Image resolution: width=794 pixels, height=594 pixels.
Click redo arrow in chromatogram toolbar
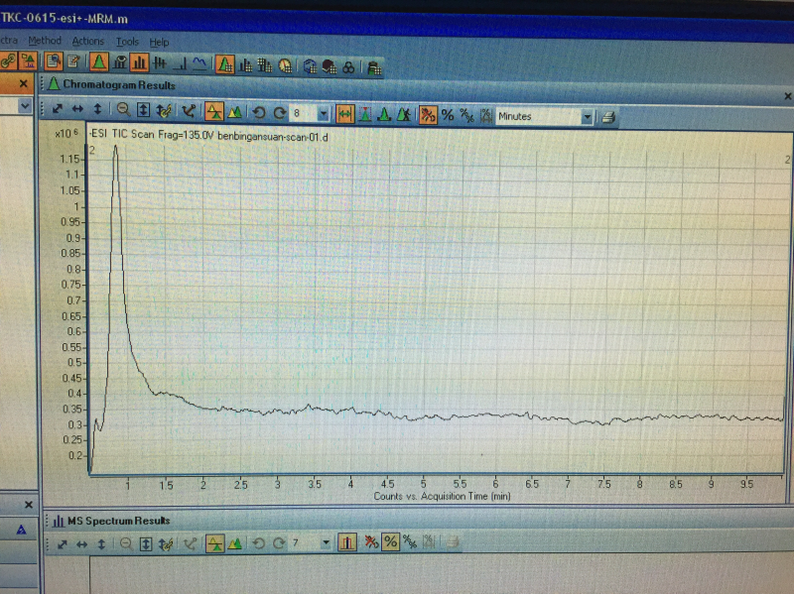(279, 113)
